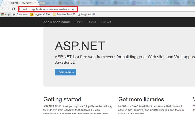195x114 pixels.
Task: Open the site information icon in the address bar
Action: [20, 9]
